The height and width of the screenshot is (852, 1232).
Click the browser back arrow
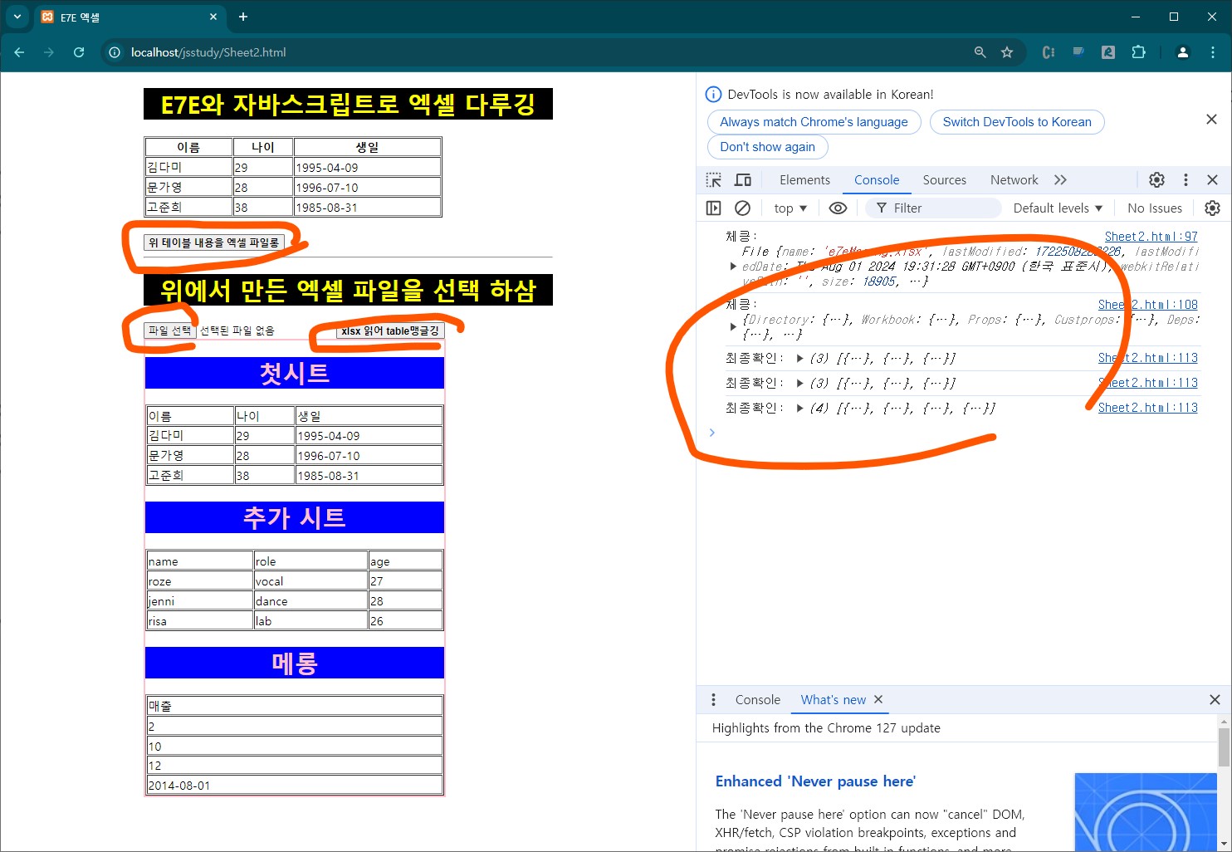[19, 52]
